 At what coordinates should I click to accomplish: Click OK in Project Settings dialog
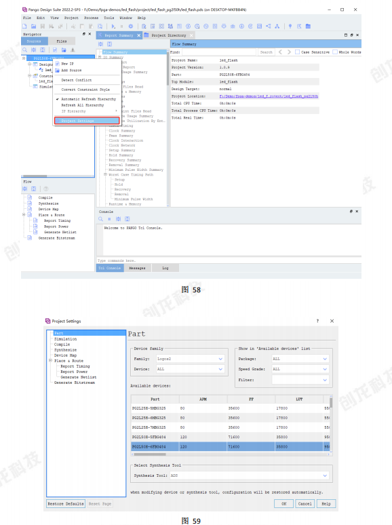[x=283, y=504]
